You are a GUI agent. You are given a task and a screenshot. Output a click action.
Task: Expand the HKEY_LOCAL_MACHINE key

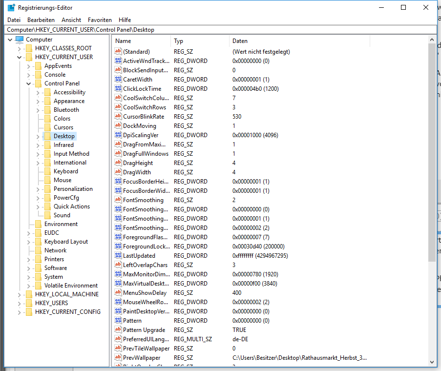(x=19, y=295)
